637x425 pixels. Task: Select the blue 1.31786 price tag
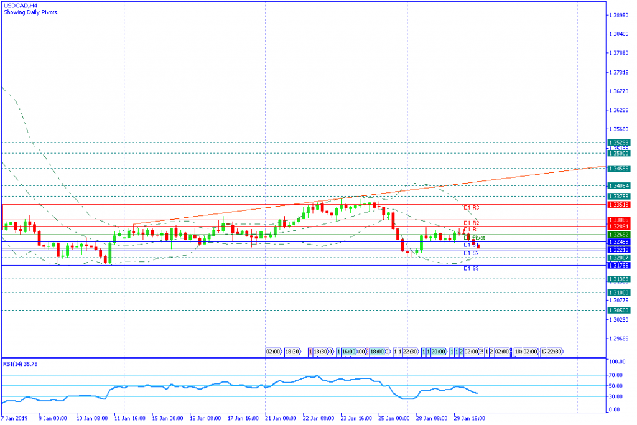[x=620, y=265]
